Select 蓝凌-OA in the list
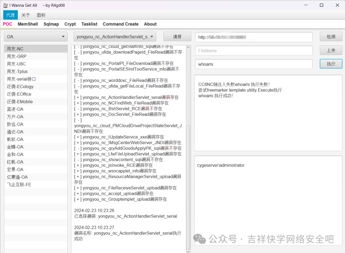Viewport: 345px width, 253px height. [x=36, y=109]
